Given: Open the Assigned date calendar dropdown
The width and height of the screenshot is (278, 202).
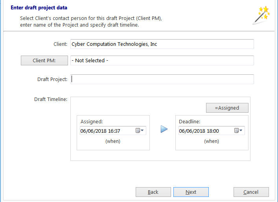Looking at the screenshot, I should coord(140,131).
